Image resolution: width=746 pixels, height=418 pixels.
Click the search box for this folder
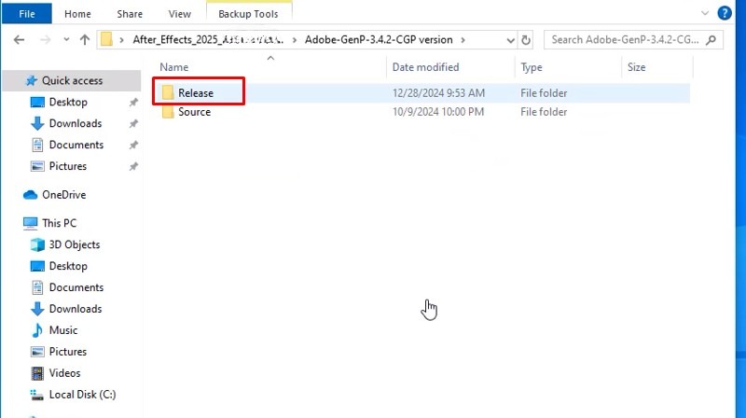(x=625, y=40)
